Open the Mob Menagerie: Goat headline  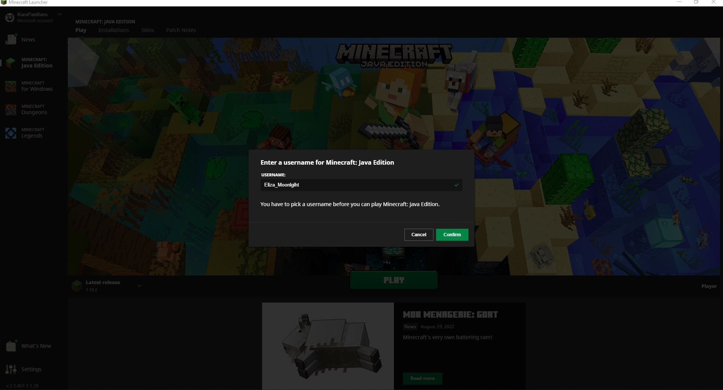[x=450, y=315]
